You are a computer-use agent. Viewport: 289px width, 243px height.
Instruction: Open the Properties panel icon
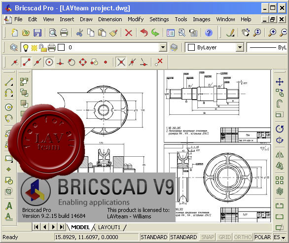[x=171, y=33]
